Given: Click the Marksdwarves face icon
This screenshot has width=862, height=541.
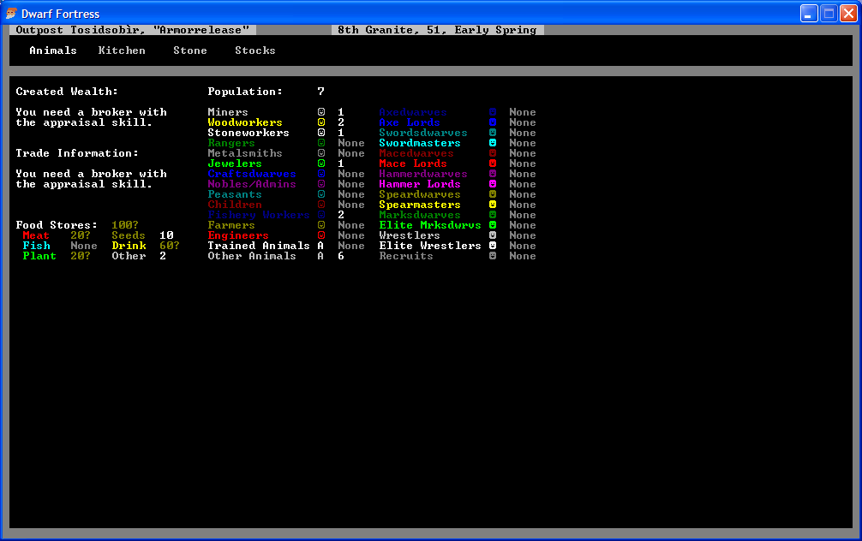Looking at the screenshot, I should tap(493, 215).
